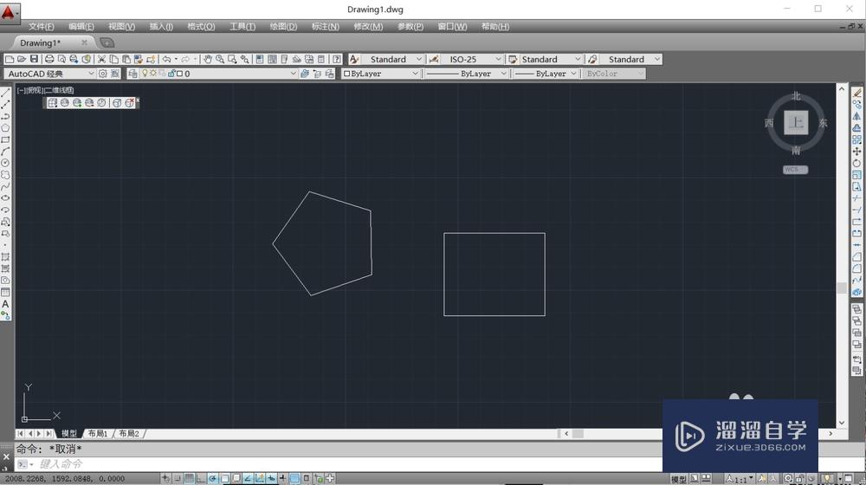Select the Spline draw tool
The image size is (866, 485).
click(x=5, y=187)
